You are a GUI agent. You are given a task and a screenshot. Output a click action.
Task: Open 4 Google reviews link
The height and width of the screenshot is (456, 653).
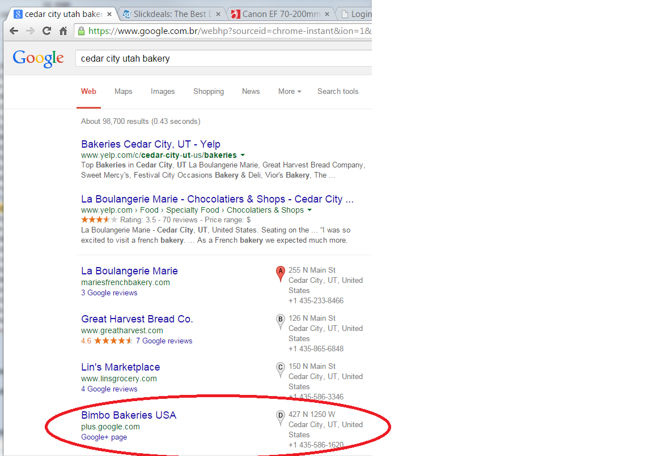109,389
